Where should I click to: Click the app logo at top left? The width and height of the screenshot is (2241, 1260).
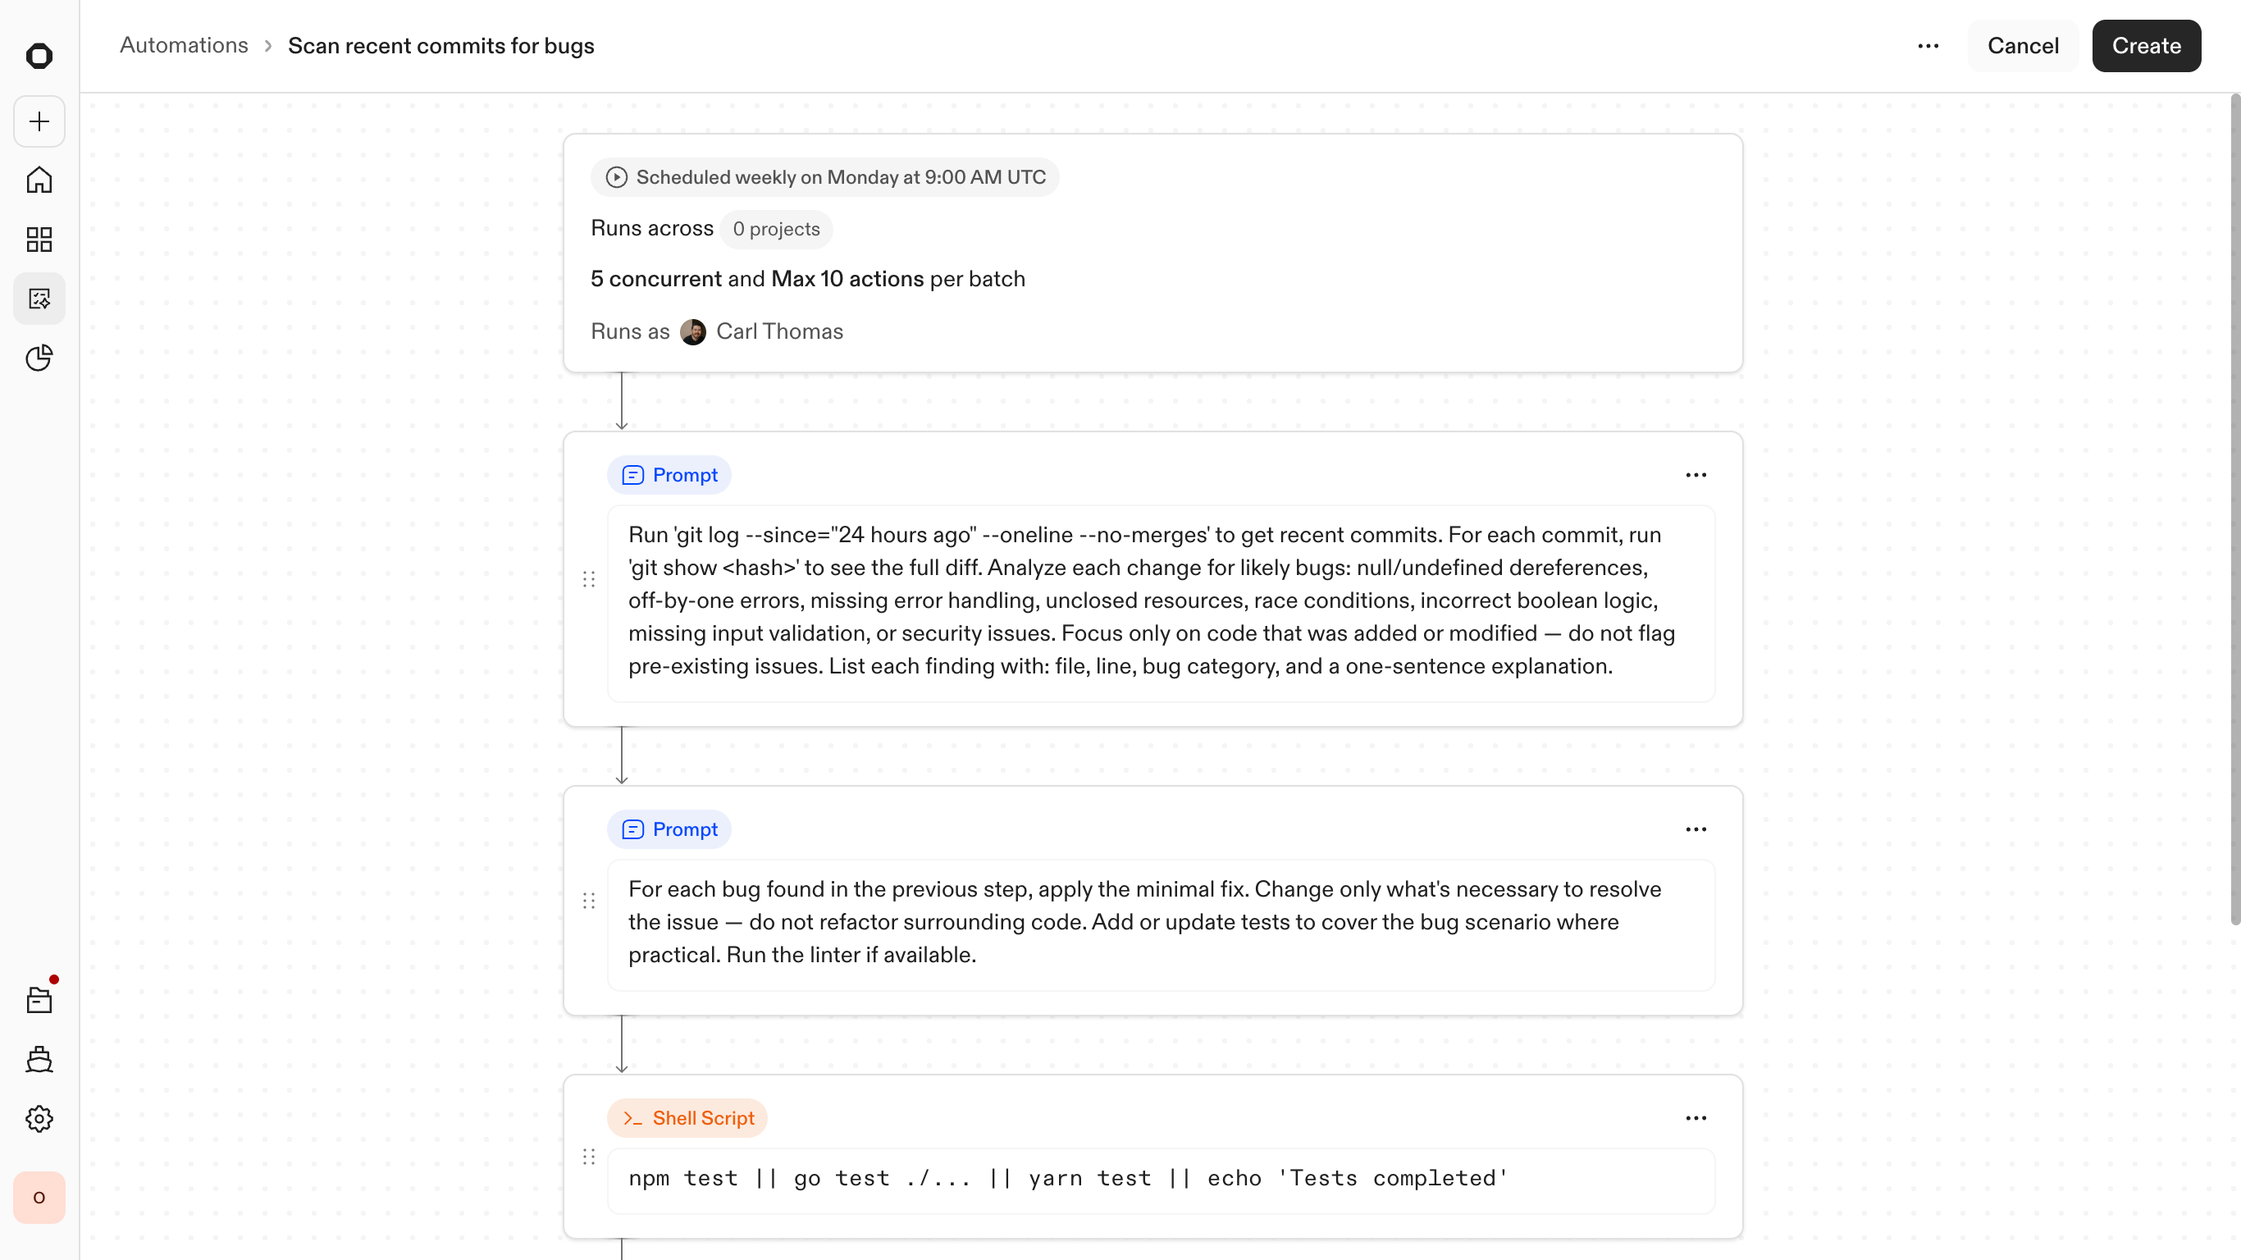click(x=39, y=56)
